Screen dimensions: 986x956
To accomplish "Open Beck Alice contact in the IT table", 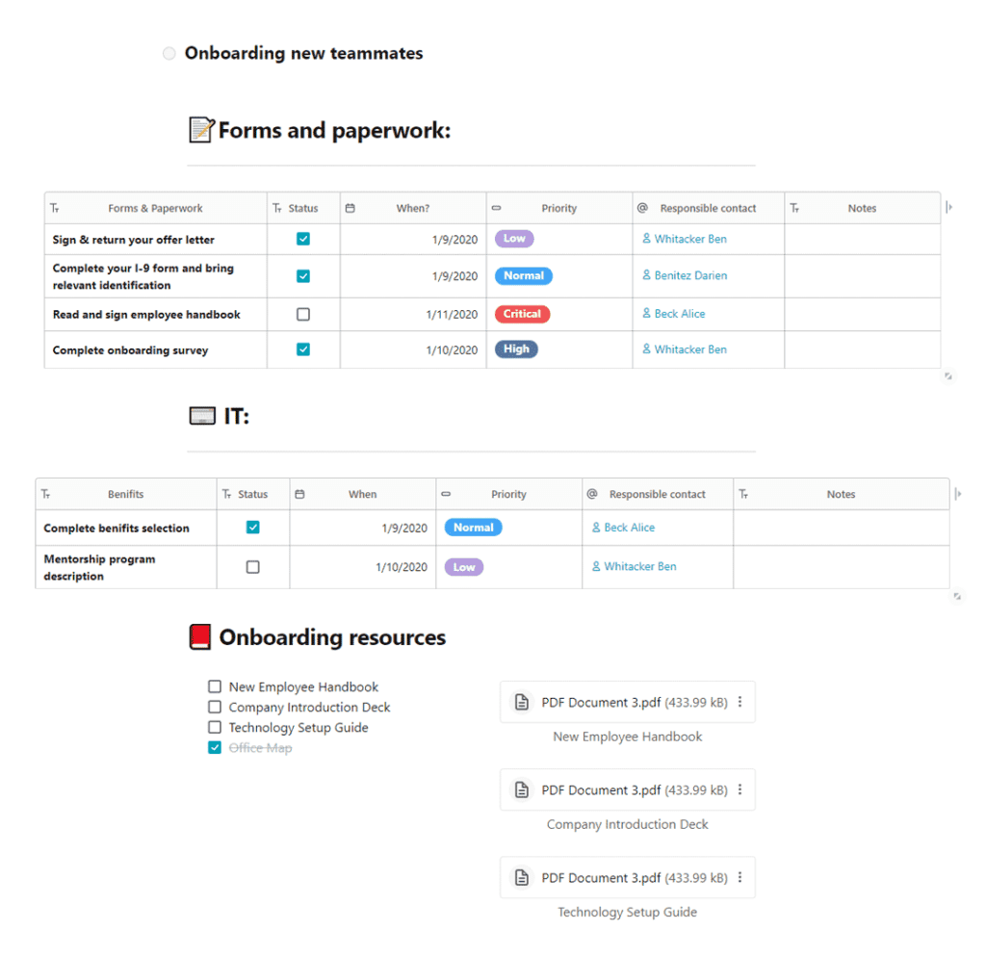I will click(629, 528).
